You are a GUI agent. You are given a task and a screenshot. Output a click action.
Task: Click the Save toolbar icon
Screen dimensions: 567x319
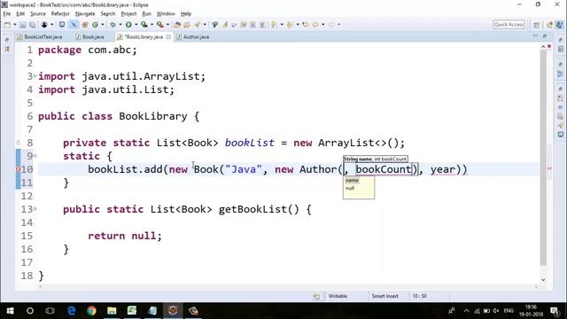pyautogui.click(x=23, y=25)
